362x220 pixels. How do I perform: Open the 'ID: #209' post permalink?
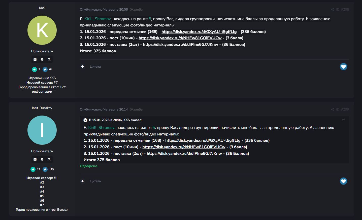click(x=342, y=109)
